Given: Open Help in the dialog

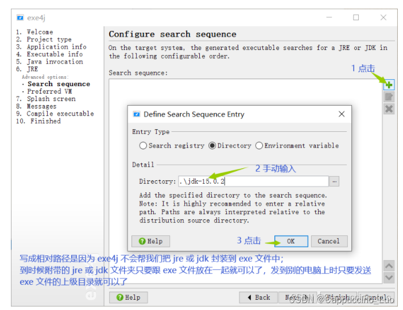Looking at the screenshot, I should coord(150,241).
